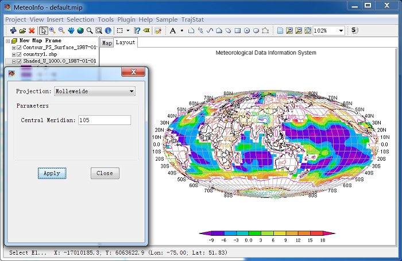This screenshot has height=261, width=402.
Task: Activate the Zoom Out magnifier tool
Action: pyautogui.click(x=61, y=30)
